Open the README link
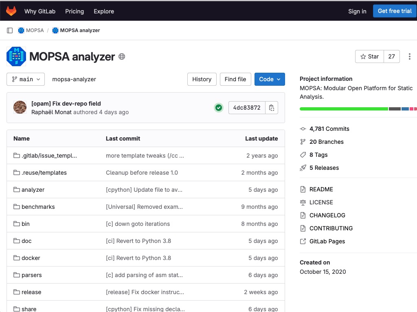The width and height of the screenshot is (417, 312). click(x=321, y=189)
